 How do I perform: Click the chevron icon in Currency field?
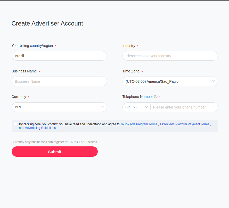tap(102, 107)
